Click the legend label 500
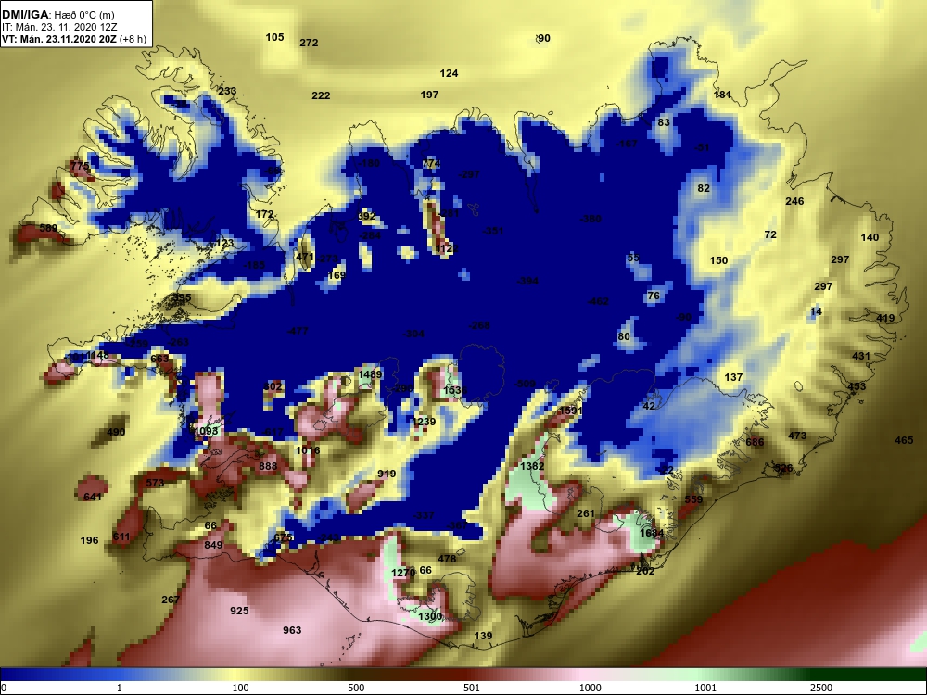The height and width of the screenshot is (695, 927). pos(356,688)
